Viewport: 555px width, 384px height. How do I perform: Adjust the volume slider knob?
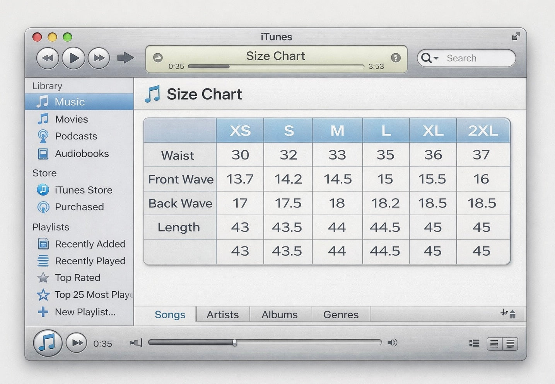point(234,343)
